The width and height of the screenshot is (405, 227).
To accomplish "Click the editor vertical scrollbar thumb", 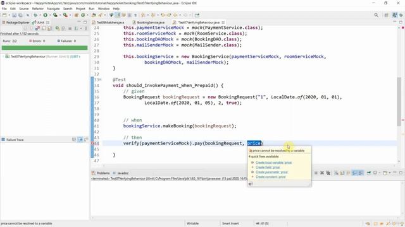I will [399, 102].
